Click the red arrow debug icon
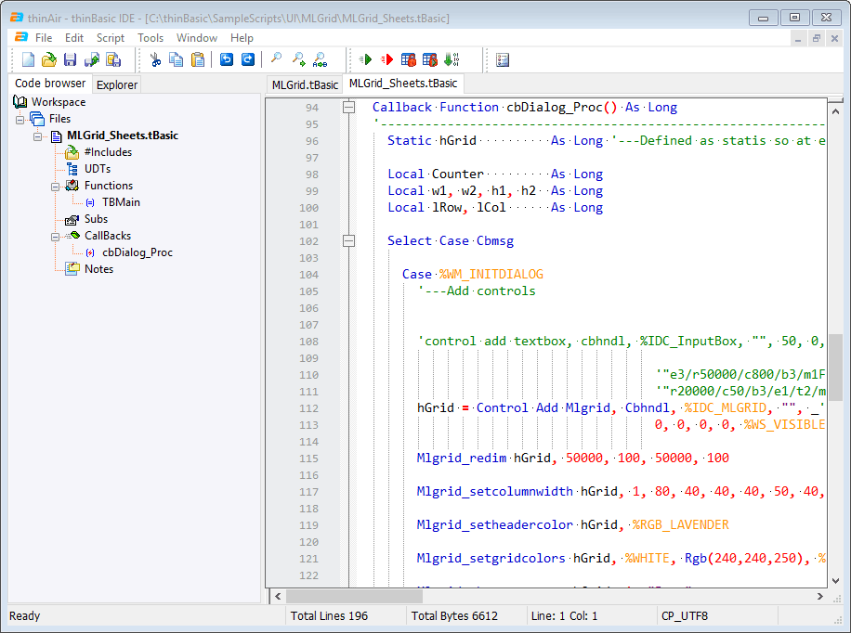The width and height of the screenshot is (851, 633). tap(387, 59)
